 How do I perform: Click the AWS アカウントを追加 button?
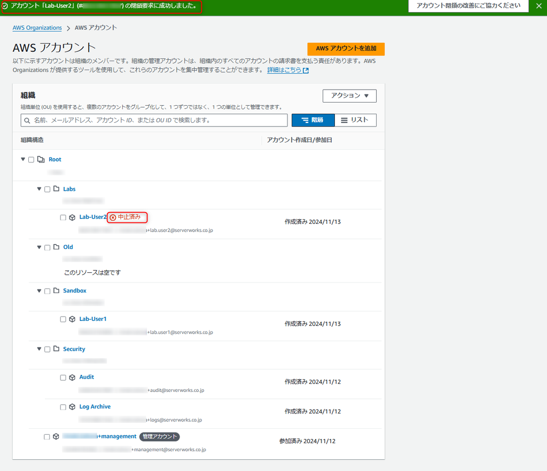346,49
